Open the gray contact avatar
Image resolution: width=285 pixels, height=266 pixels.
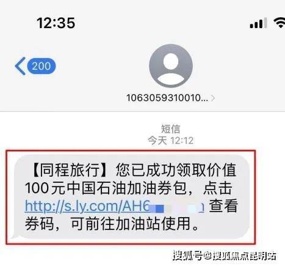tap(171, 66)
